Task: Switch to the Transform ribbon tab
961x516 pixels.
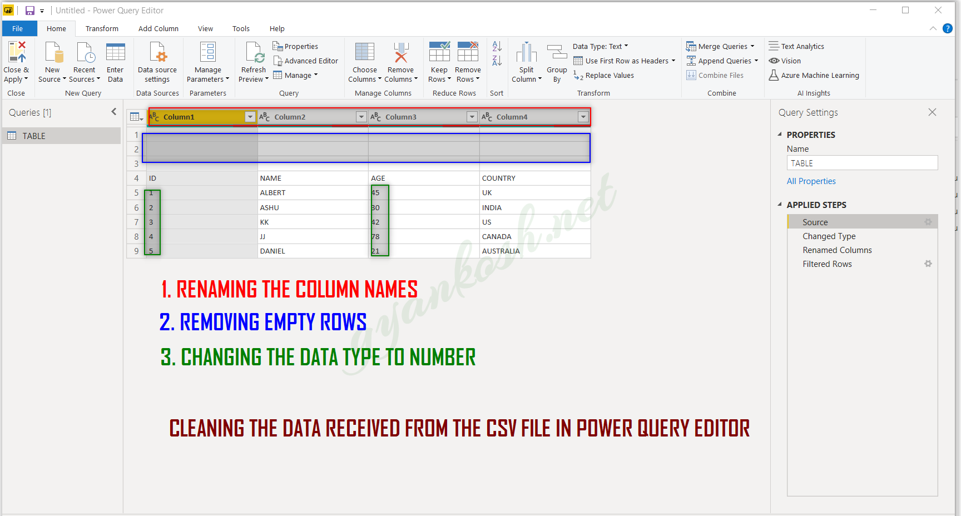Action: 102,28
